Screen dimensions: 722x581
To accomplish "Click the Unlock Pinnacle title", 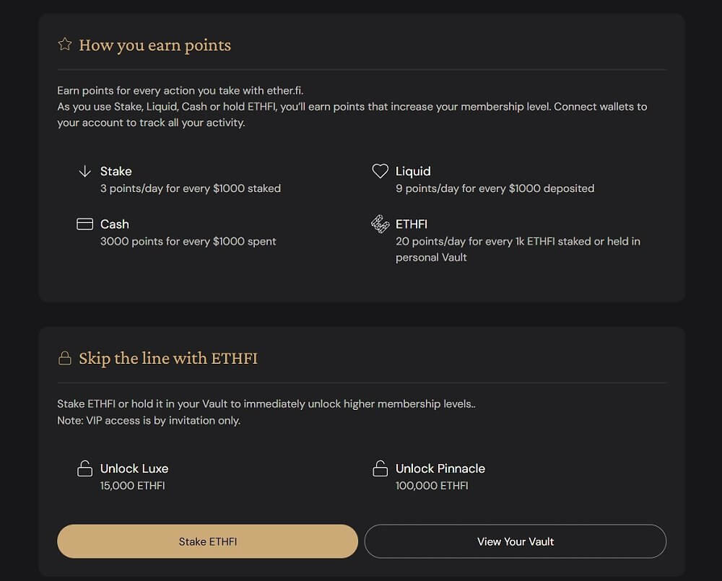I will [x=440, y=468].
